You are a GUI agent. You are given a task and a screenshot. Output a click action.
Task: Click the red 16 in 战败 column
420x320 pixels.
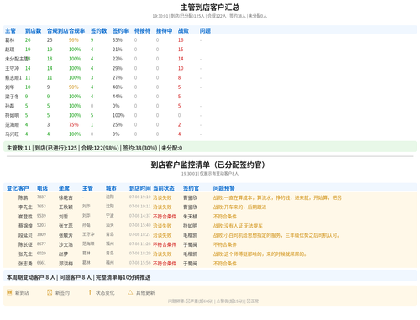pos(181,40)
